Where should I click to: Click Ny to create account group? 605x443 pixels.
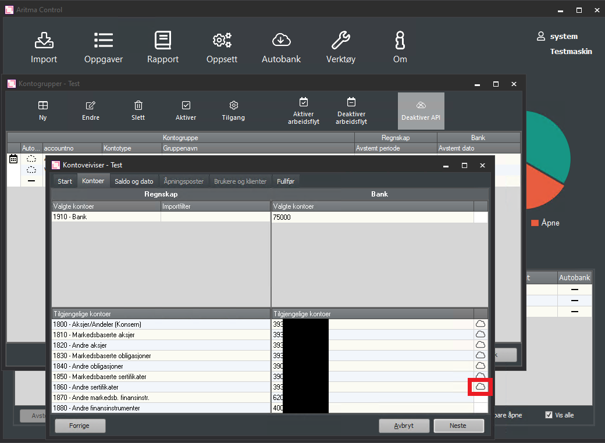pyautogui.click(x=43, y=110)
